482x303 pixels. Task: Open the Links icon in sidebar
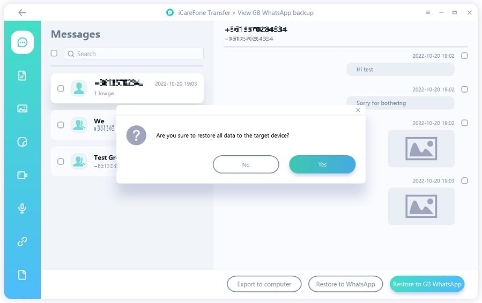click(22, 241)
